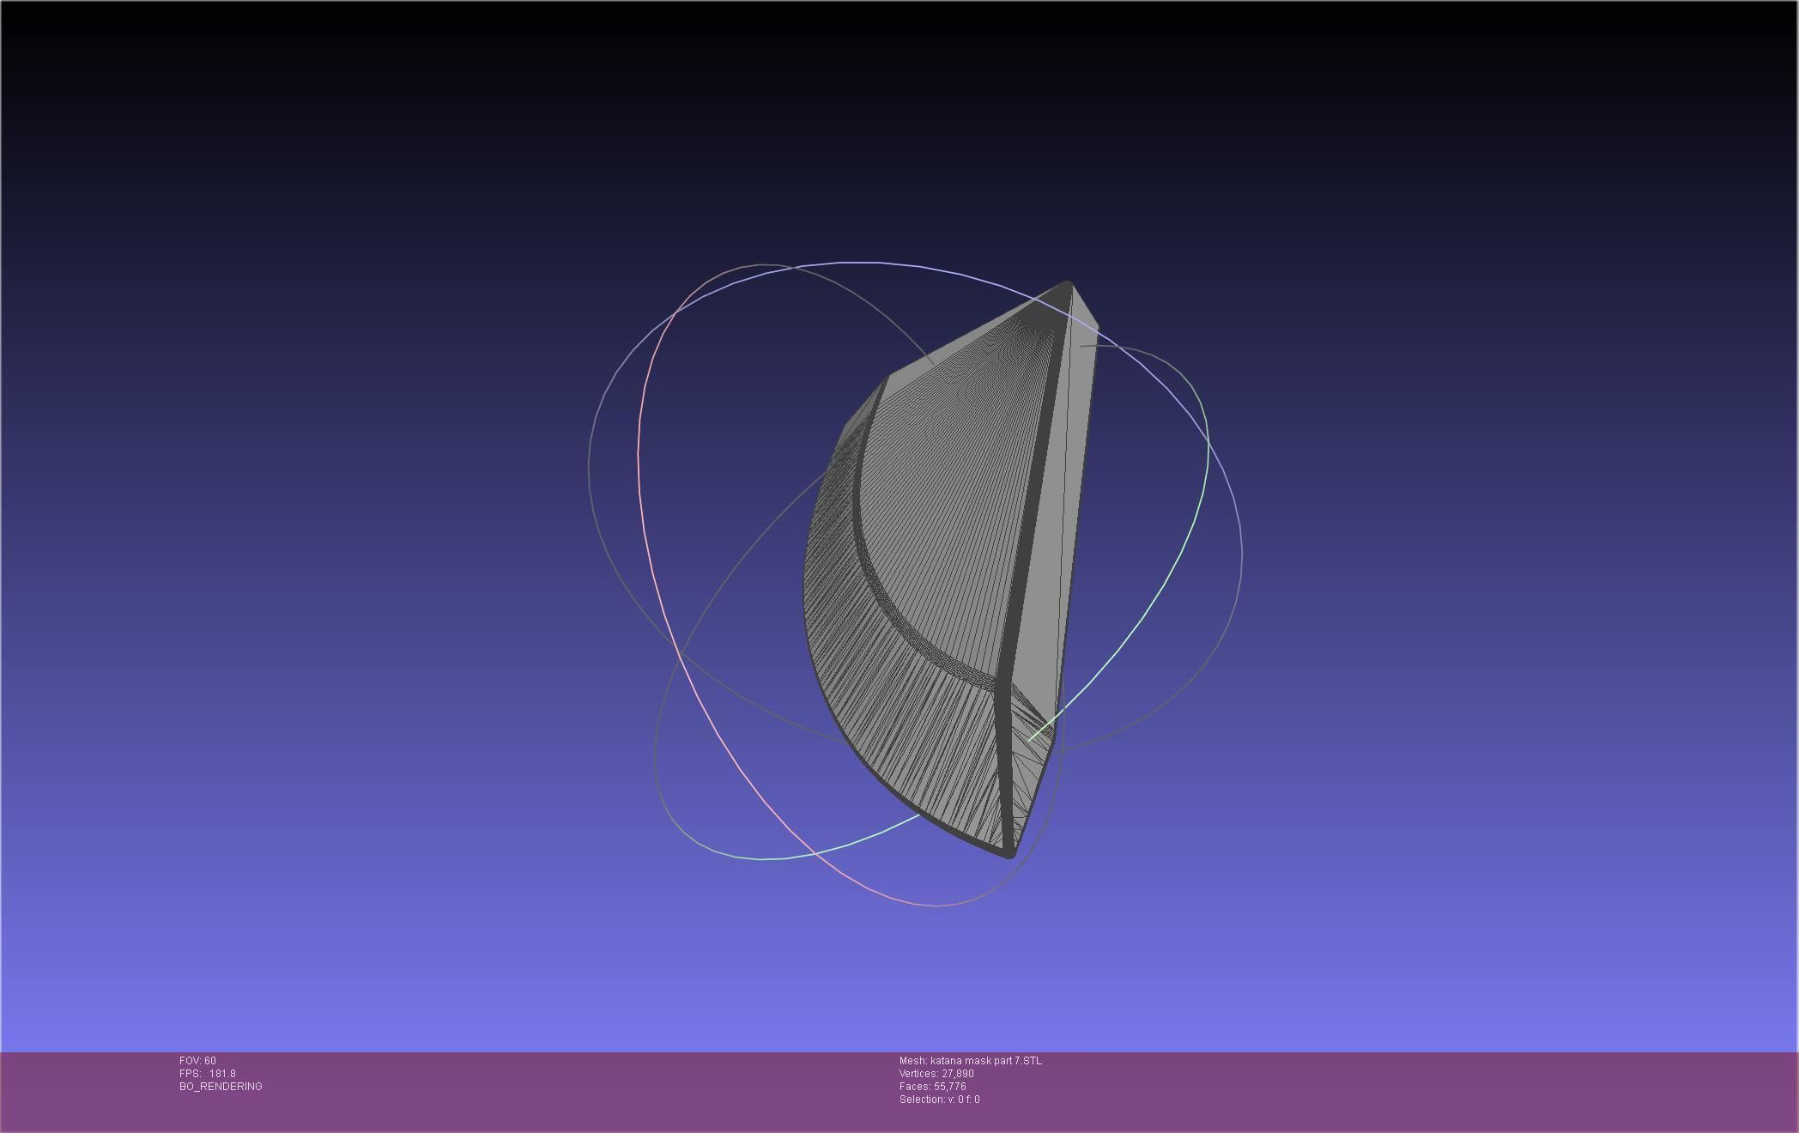1799x1133 pixels.
Task: Click the Selection v: 0 f: 0 text
Action: 939,1100
